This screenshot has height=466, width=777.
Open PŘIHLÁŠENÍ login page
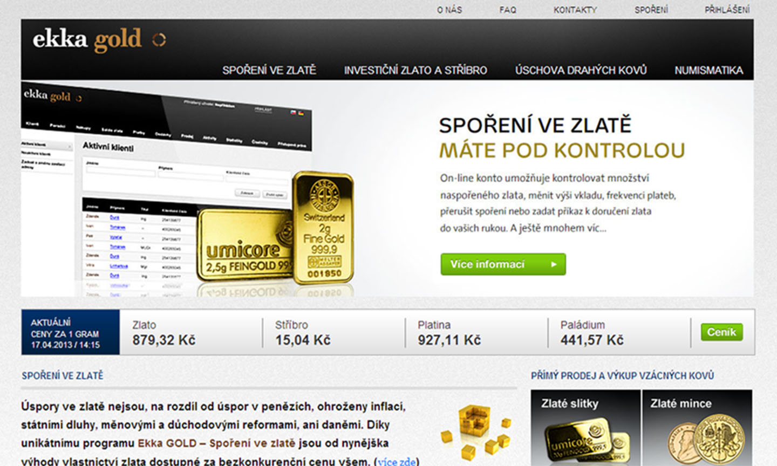coord(727,10)
